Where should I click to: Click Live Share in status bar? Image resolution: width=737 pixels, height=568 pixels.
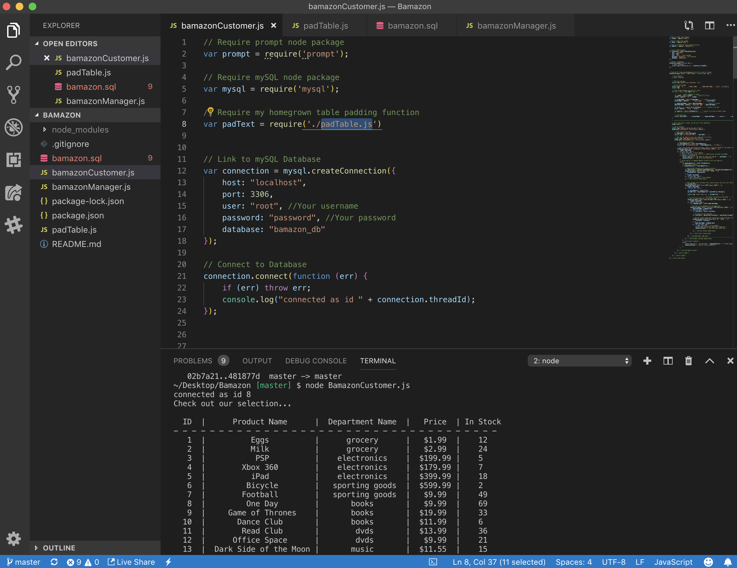[x=131, y=562]
